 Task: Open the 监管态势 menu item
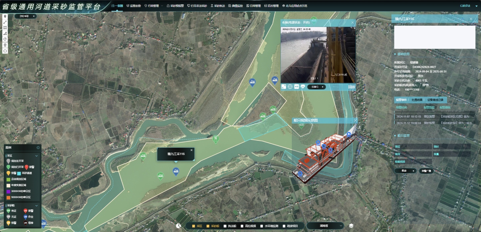[134, 6]
